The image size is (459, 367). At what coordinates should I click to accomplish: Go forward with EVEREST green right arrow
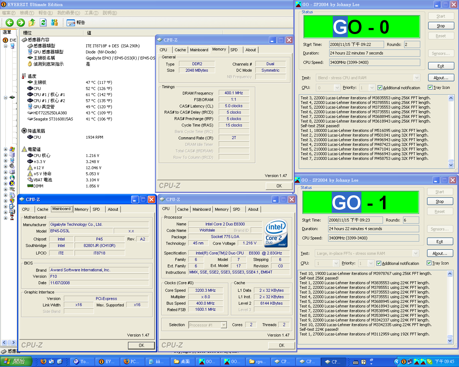tap(21, 23)
